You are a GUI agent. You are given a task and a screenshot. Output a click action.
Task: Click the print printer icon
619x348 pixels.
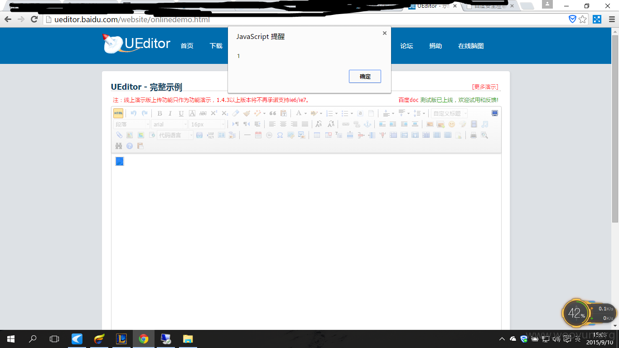point(474,135)
